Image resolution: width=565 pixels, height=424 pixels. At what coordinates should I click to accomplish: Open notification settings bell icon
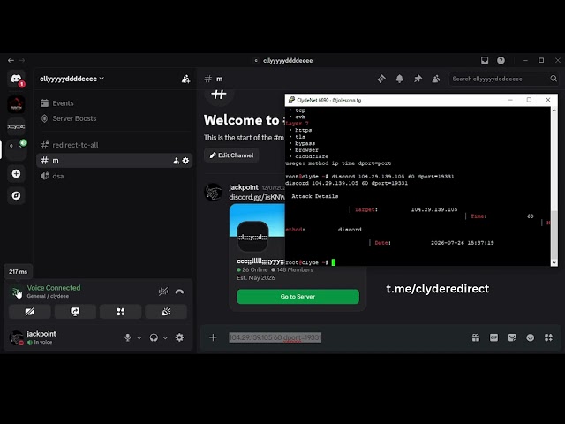point(400,79)
